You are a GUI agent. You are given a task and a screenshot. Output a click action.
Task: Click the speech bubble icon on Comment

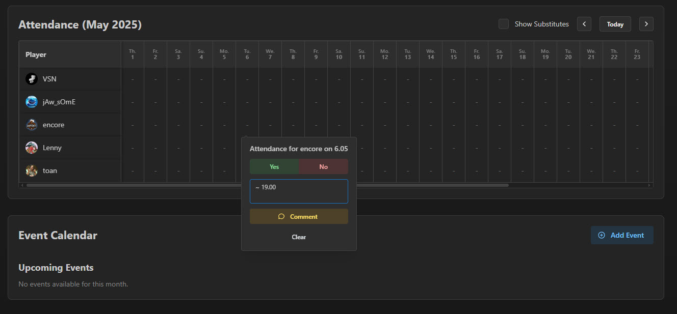(281, 216)
